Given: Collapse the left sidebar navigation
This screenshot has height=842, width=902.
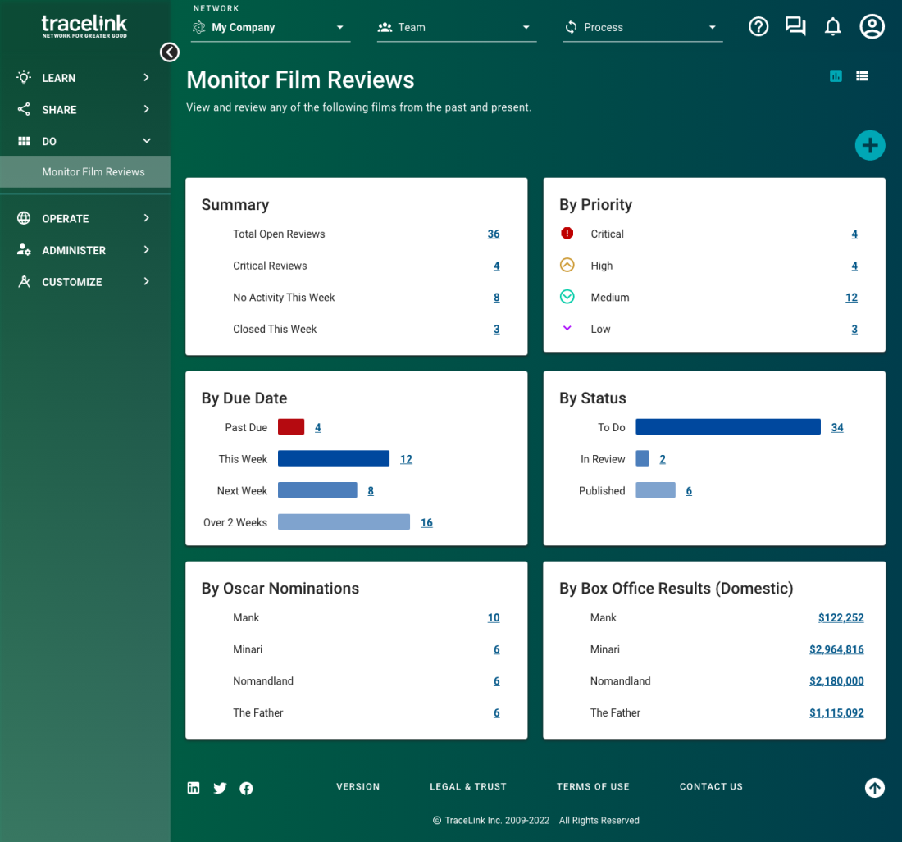Looking at the screenshot, I should [x=169, y=52].
